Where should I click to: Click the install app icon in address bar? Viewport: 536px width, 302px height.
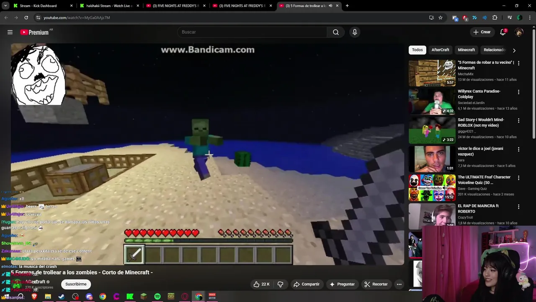point(431,18)
